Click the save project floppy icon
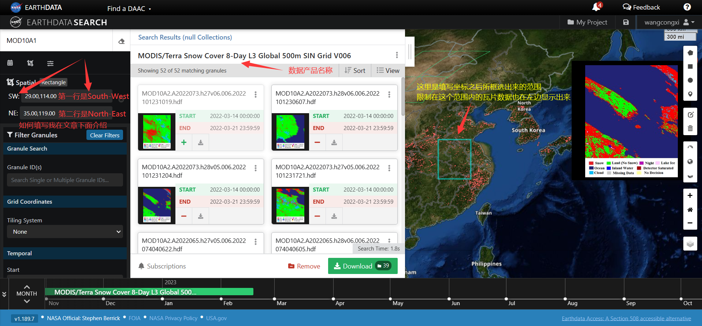The width and height of the screenshot is (702, 326). tap(626, 22)
